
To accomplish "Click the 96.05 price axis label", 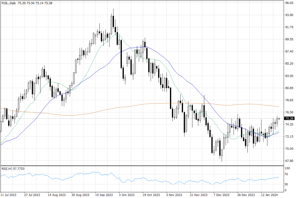I will tap(289, 3).
